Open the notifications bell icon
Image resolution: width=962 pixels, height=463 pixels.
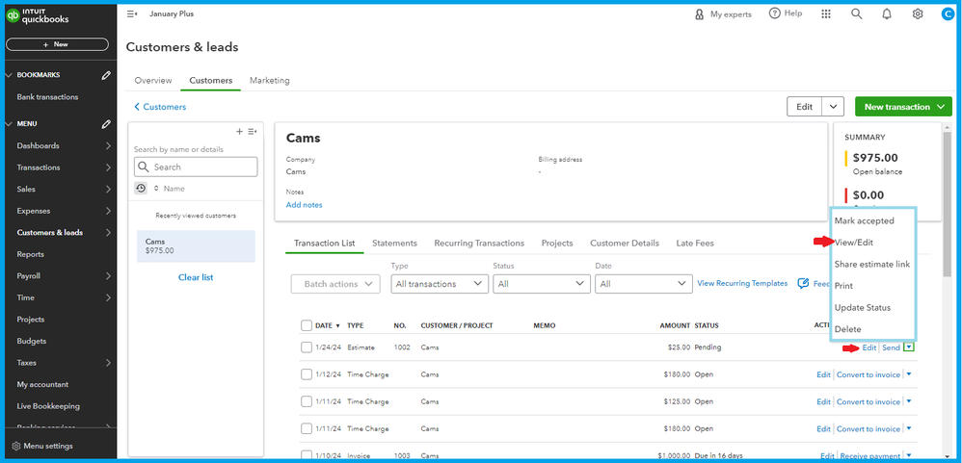[x=887, y=14]
